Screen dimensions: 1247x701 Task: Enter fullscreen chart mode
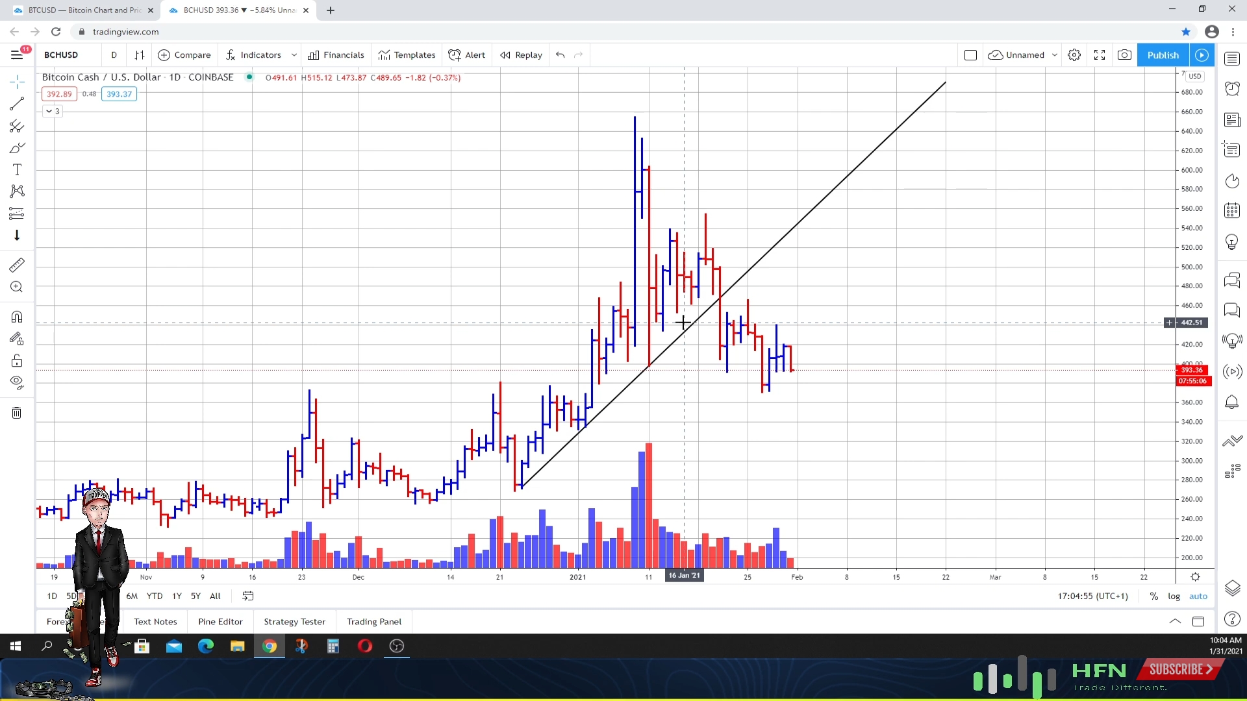pos(1100,55)
